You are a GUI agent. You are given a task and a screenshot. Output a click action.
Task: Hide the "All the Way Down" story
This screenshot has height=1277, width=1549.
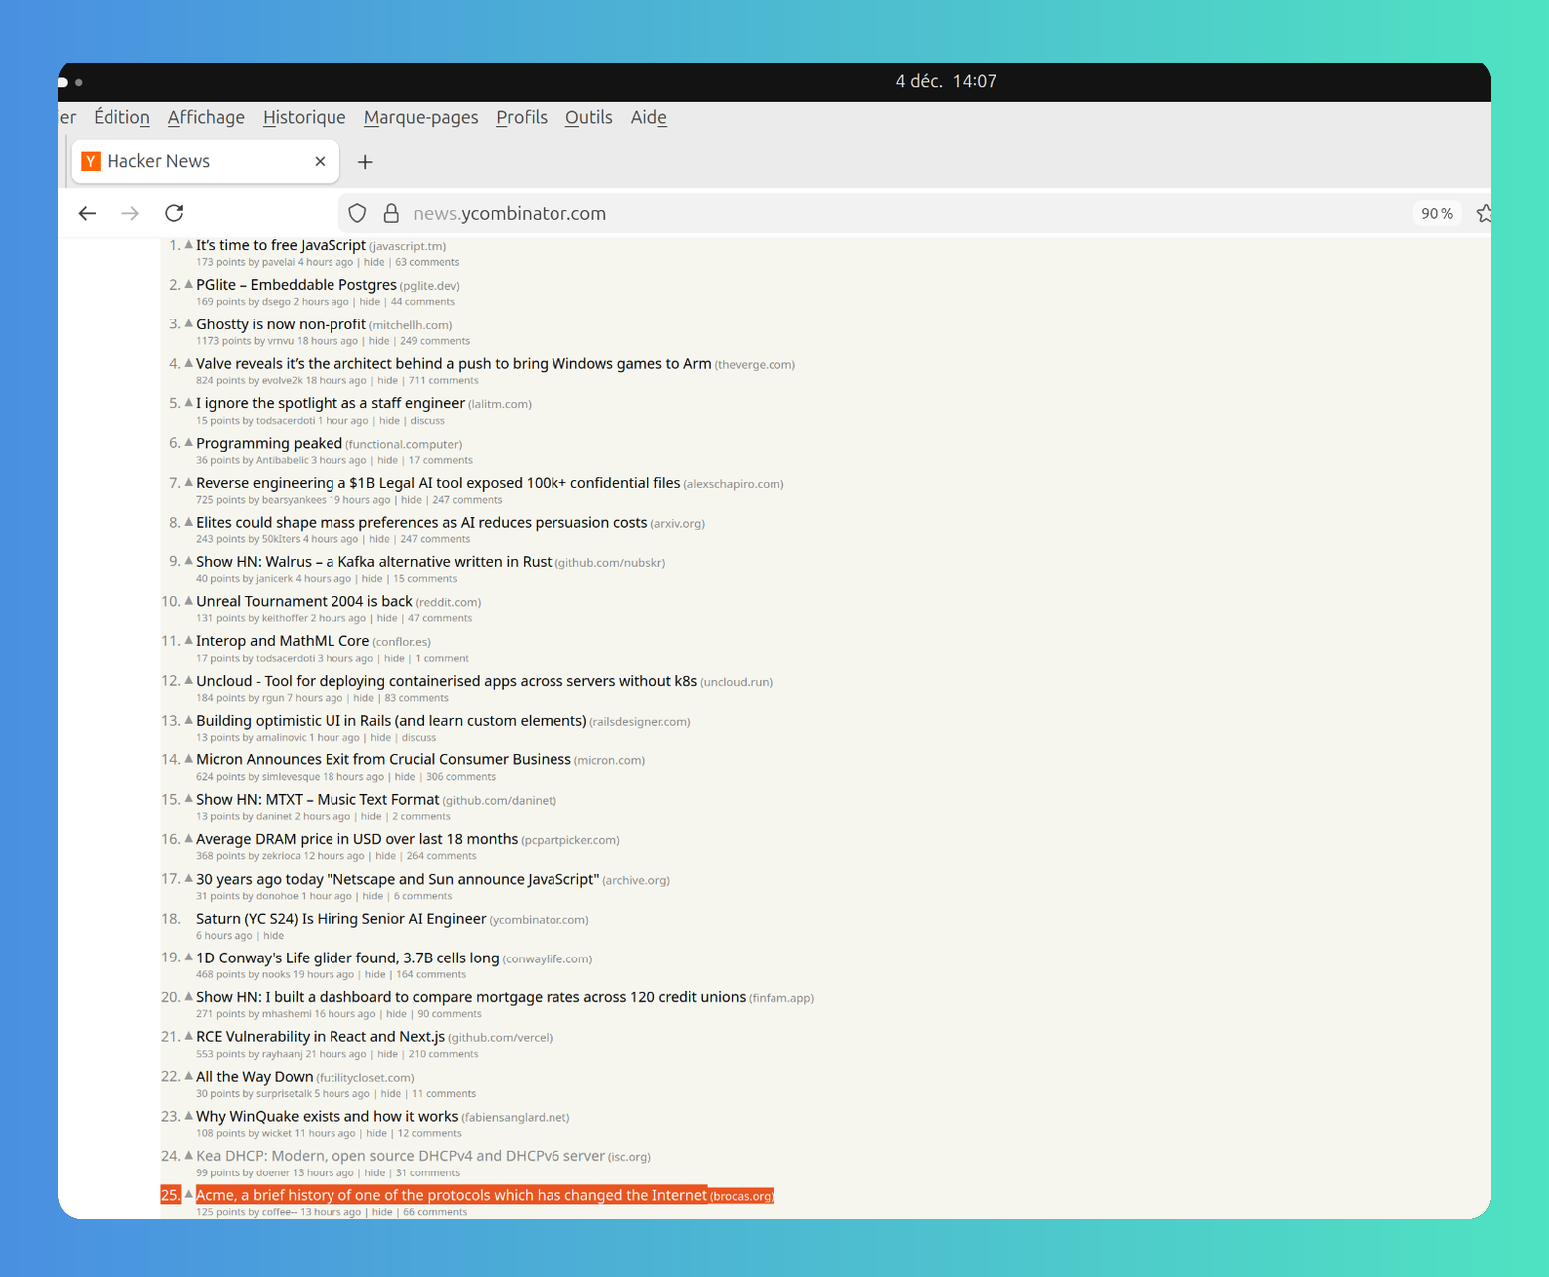click(391, 1094)
